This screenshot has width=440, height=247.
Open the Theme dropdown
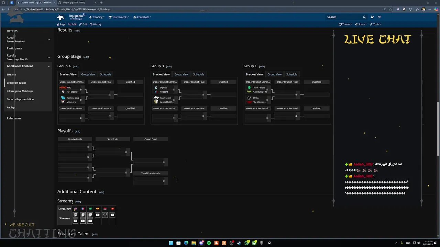coord(345,24)
